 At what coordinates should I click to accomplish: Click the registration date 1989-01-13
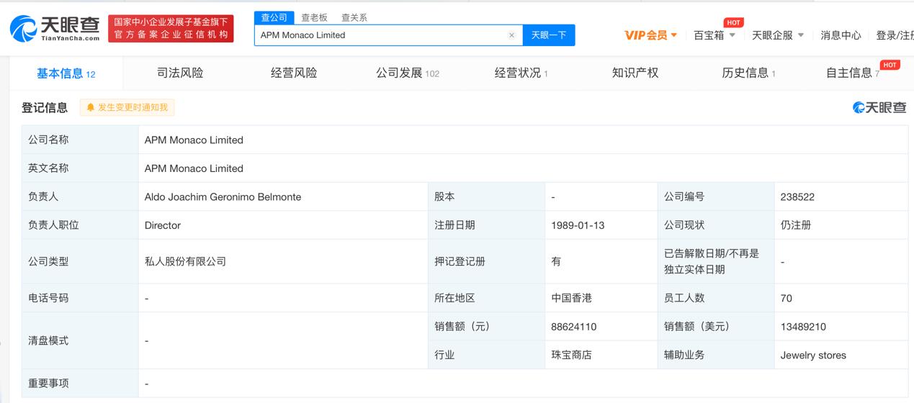(x=578, y=225)
